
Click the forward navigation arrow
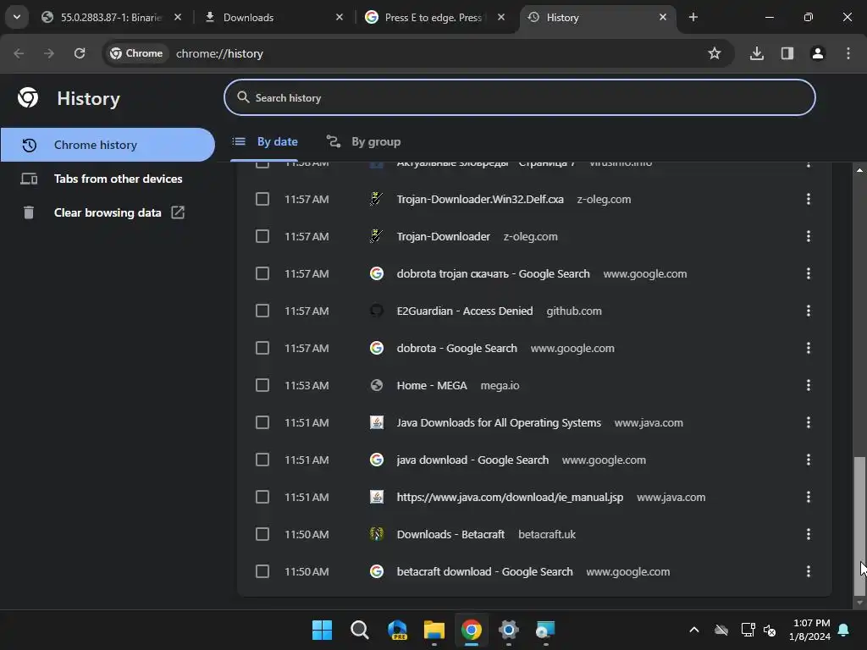coord(49,53)
